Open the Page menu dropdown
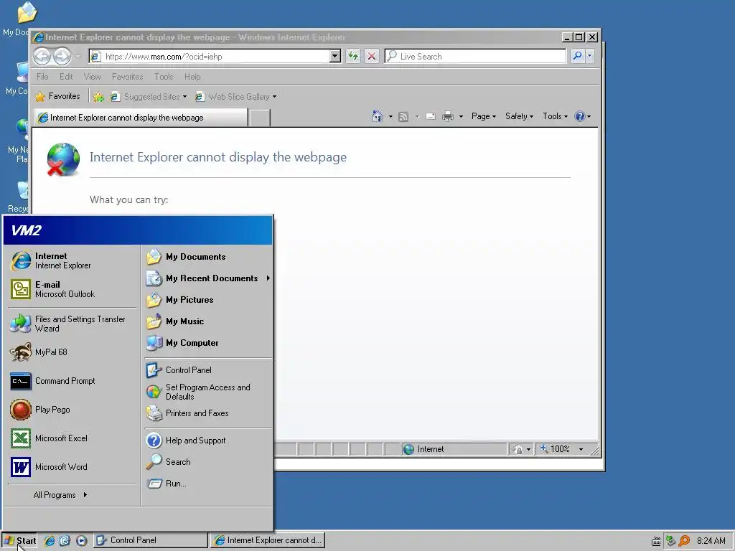735x551 pixels. pos(484,116)
